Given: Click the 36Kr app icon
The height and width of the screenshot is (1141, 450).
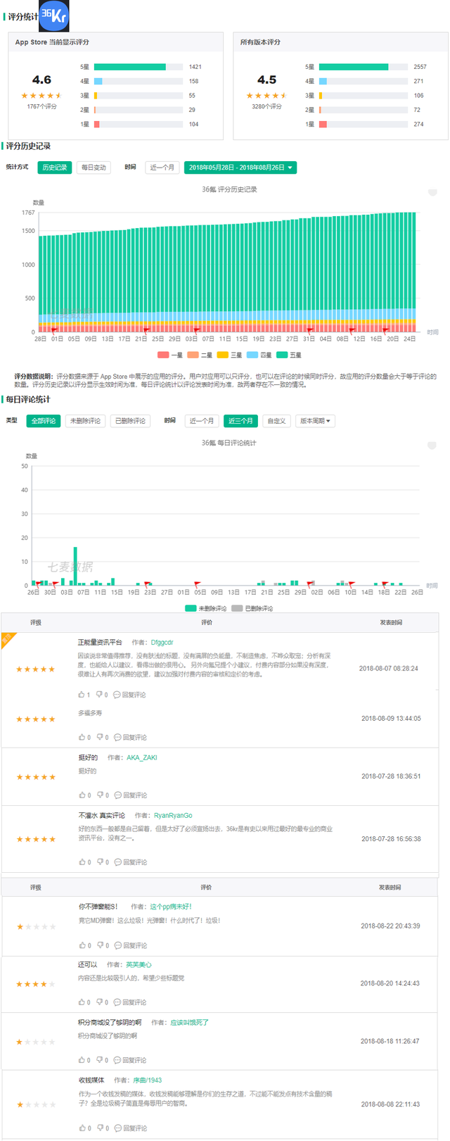Looking at the screenshot, I should pyautogui.click(x=54, y=15).
